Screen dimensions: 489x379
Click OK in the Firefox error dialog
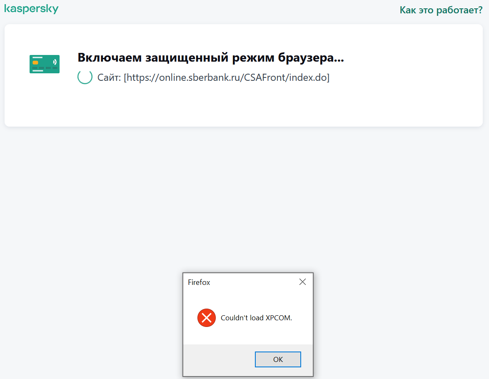[277, 359]
